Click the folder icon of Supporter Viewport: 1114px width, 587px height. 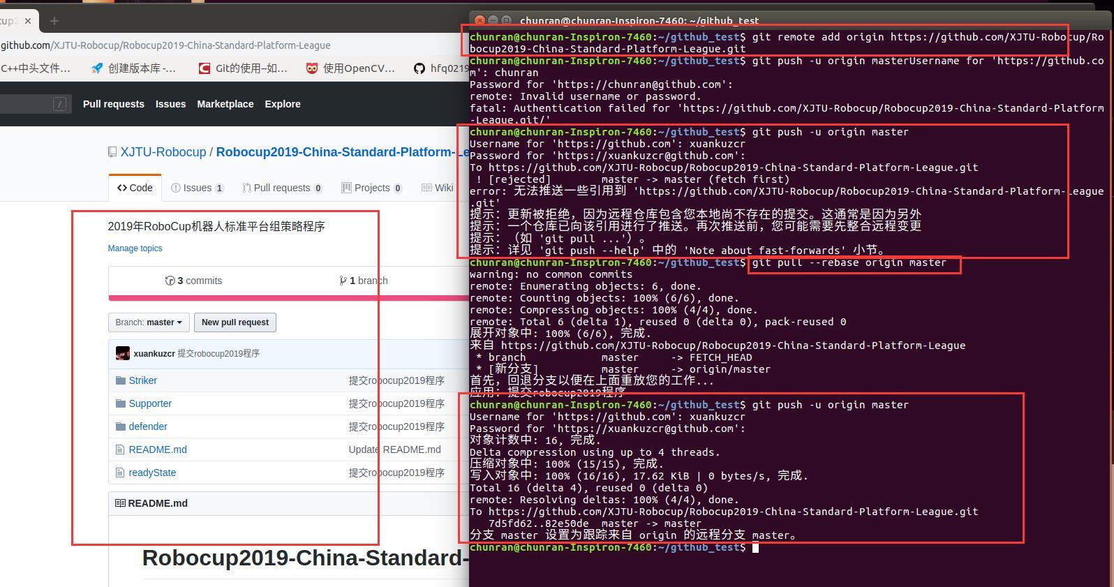click(x=121, y=403)
